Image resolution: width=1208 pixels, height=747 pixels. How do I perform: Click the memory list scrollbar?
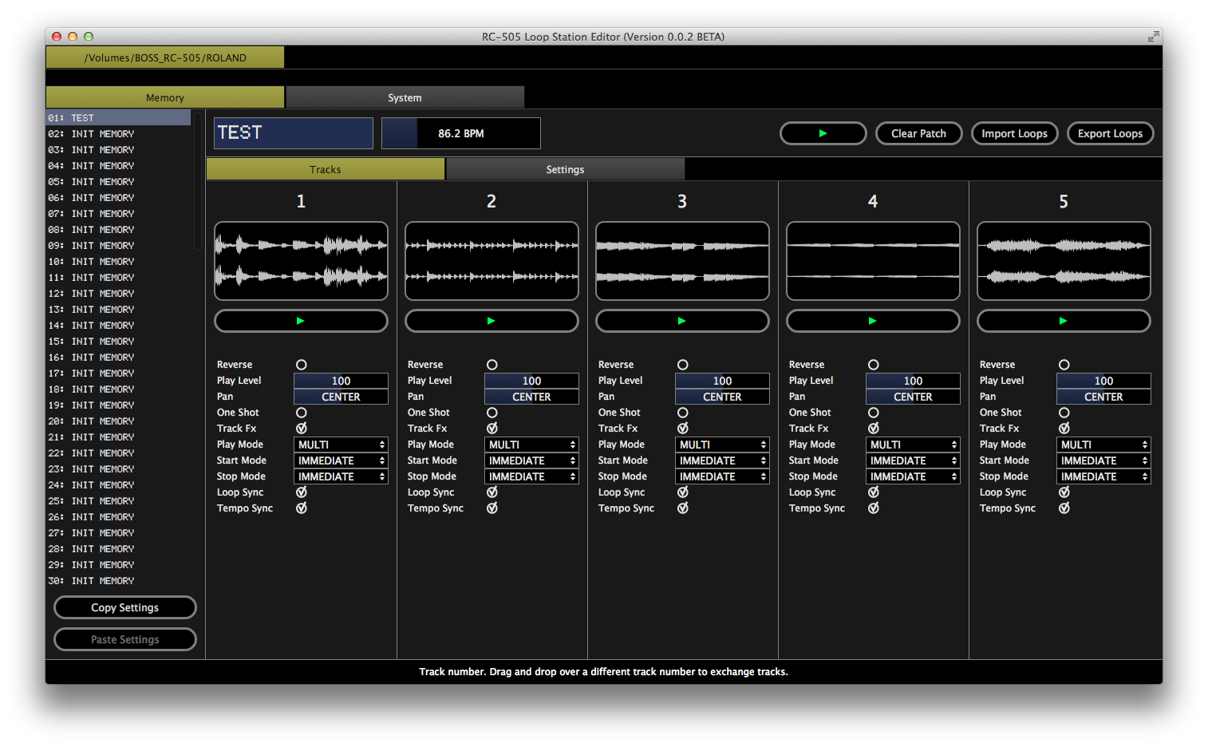198,181
